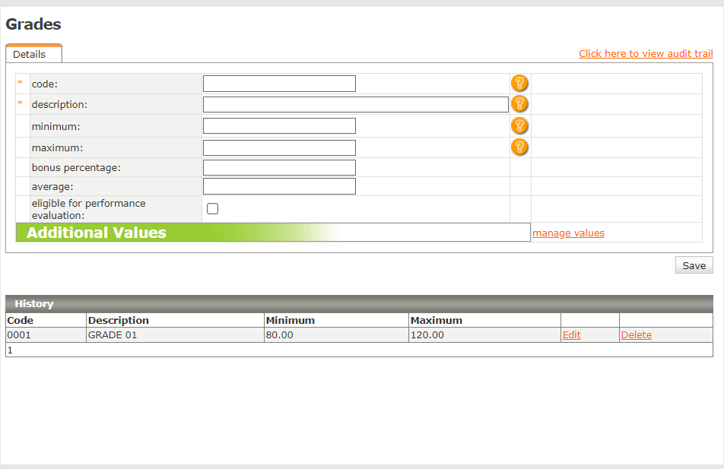Click the help icon next to code field
The width and height of the screenshot is (724, 469).
tap(519, 83)
